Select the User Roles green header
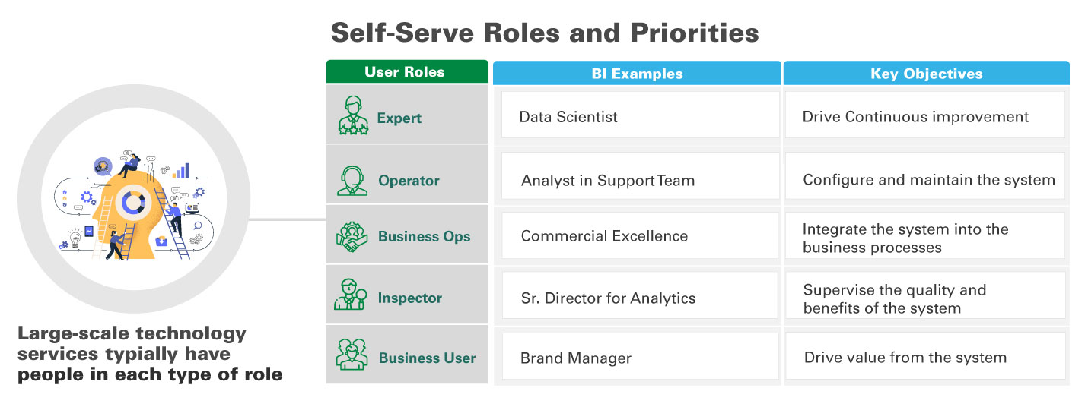The image size is (1085, 407). 406,72
